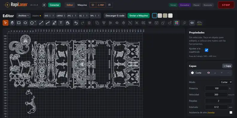This screenshot has width=237, height=118.
Task: Click the Corte layer color circle
Action: tap(192, 73)
